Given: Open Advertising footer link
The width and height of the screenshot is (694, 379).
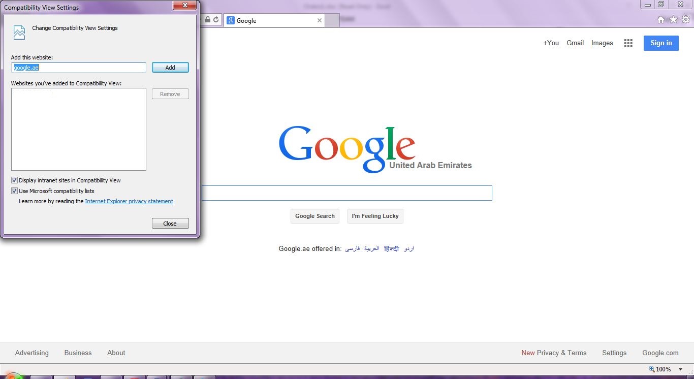Looking at the screenshot, I should (x=32, y=353).
